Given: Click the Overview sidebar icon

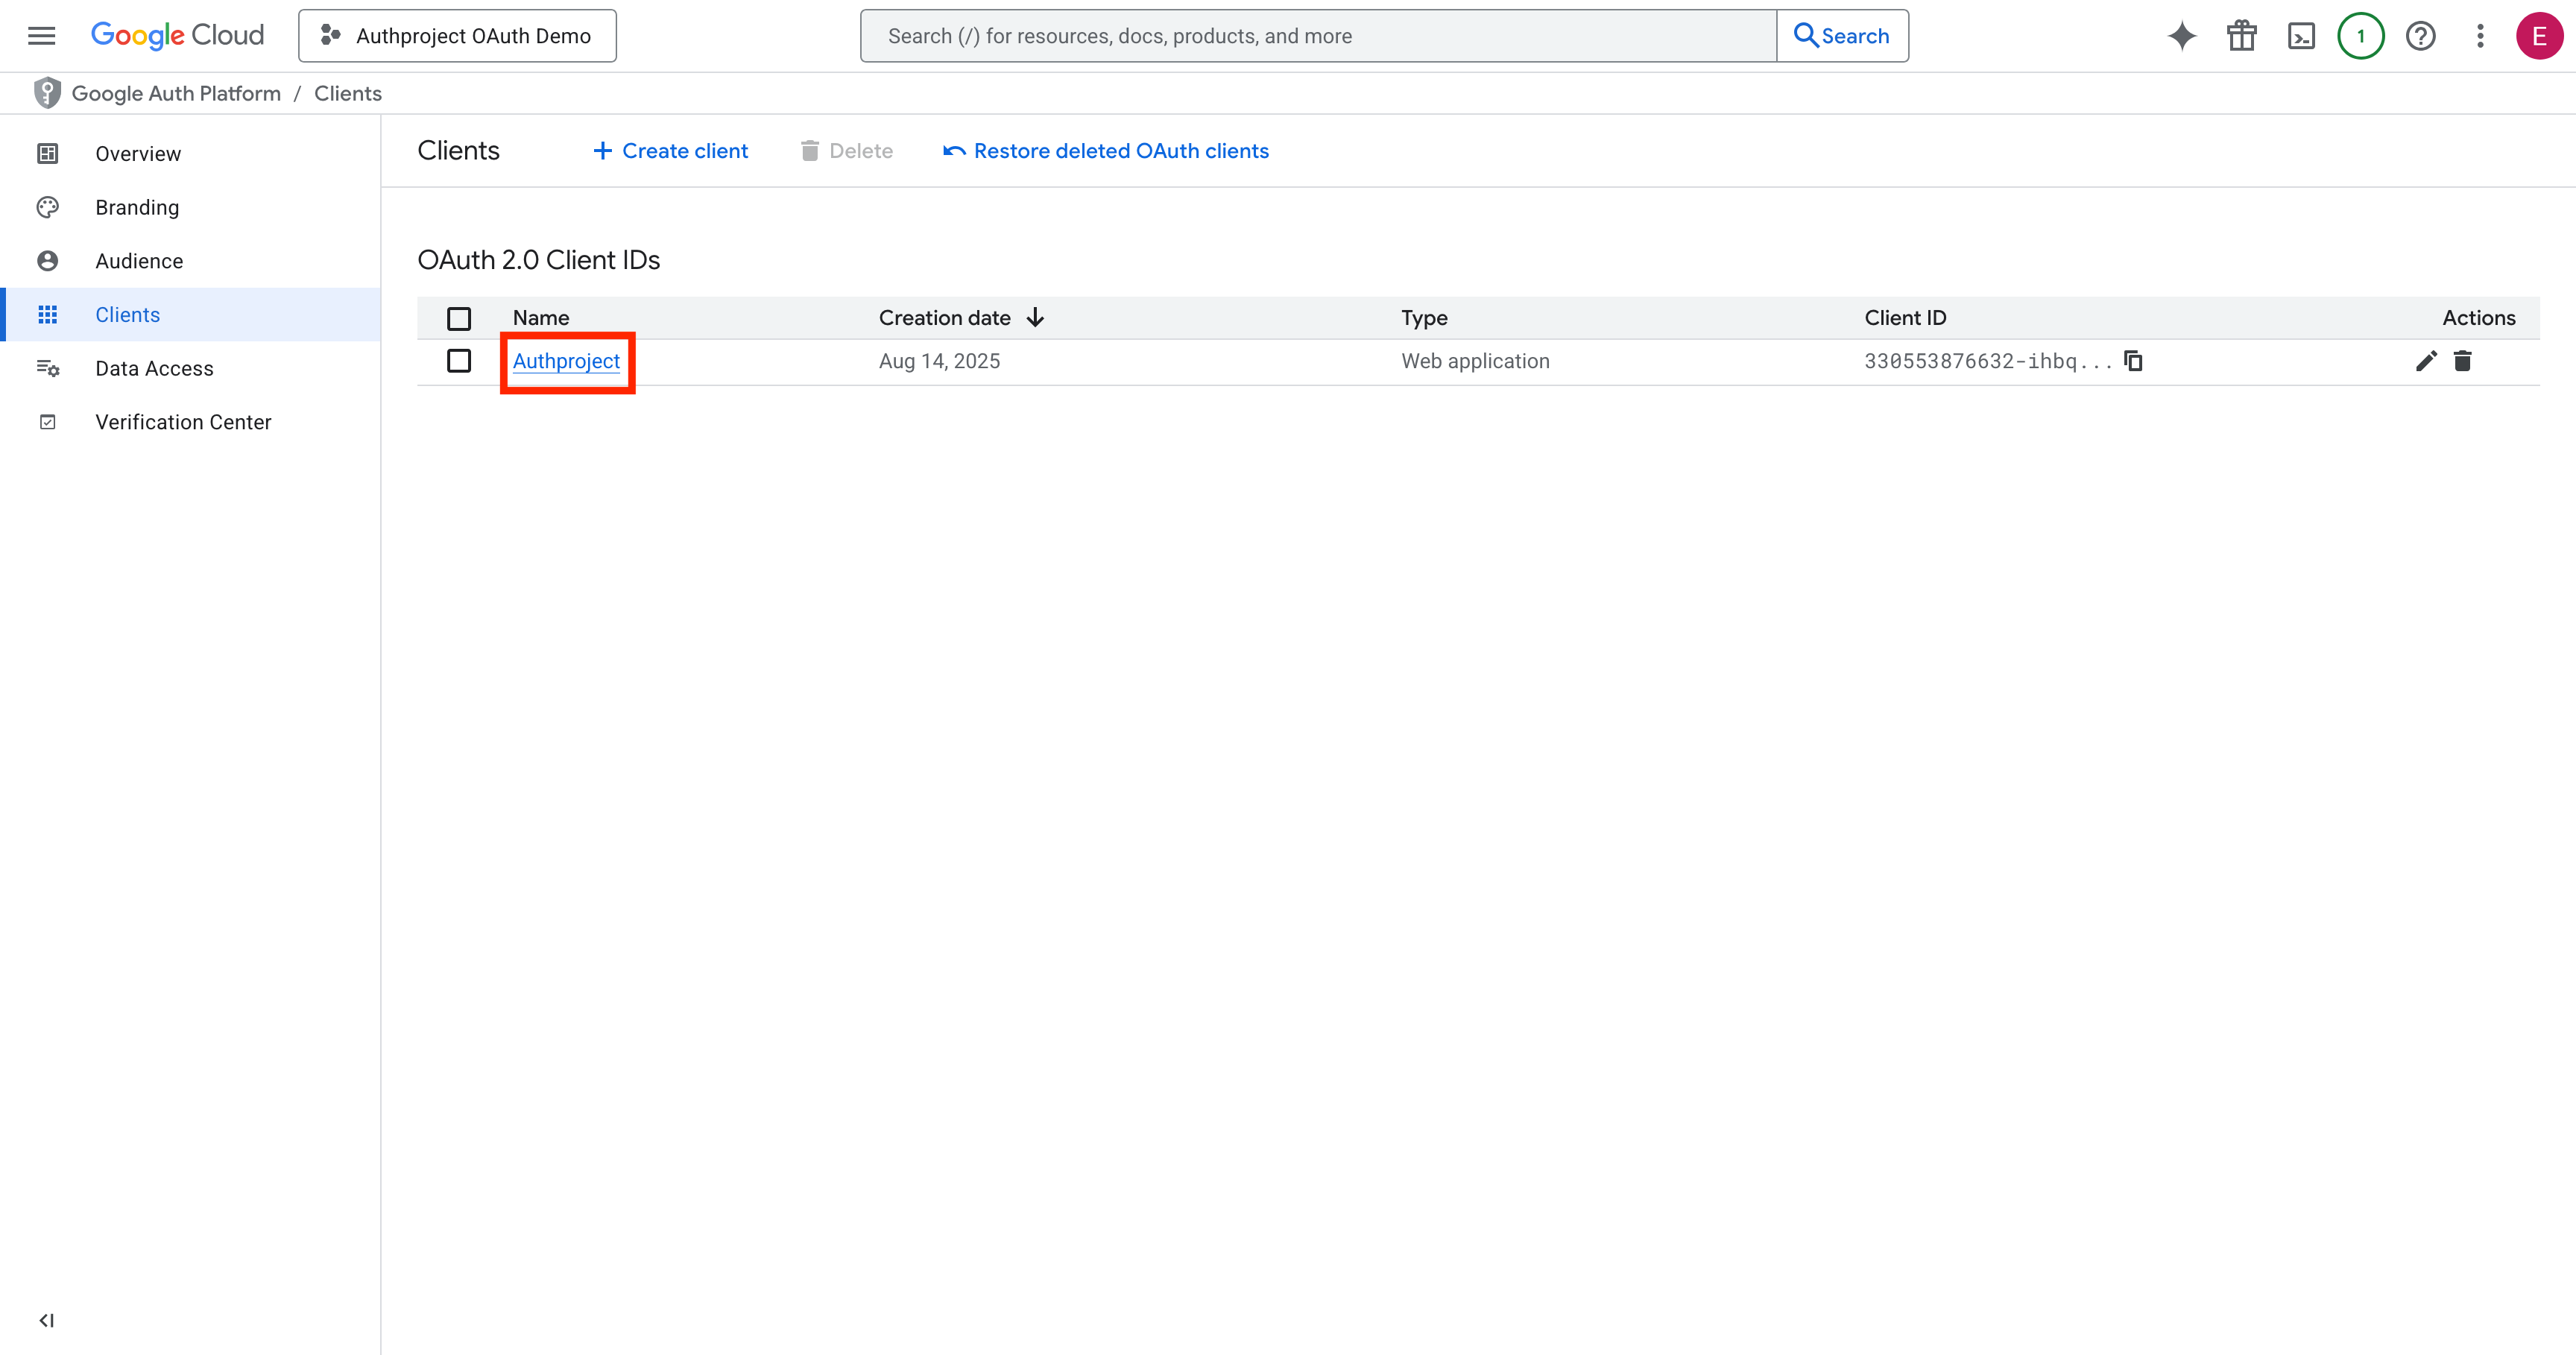Looking at the screenshot, I should (47, 153).
